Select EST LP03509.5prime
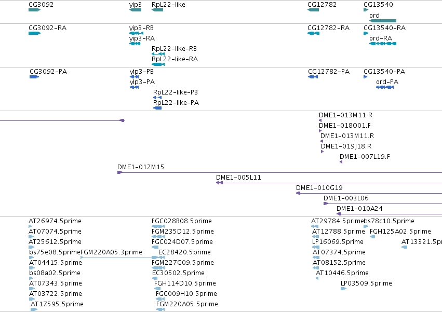 (x=344, y=289)
